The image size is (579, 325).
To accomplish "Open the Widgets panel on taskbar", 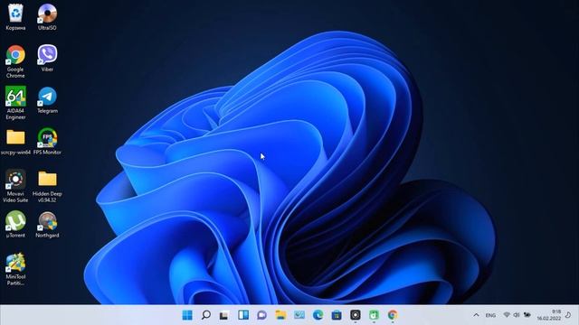I will (243, 315).
